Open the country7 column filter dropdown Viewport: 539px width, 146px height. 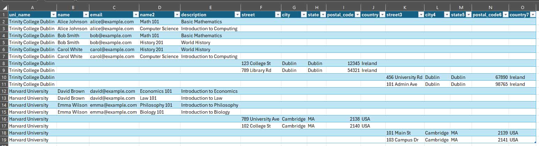532,15
